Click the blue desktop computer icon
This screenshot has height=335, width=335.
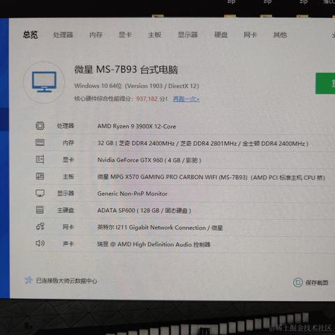pos(44,82)
